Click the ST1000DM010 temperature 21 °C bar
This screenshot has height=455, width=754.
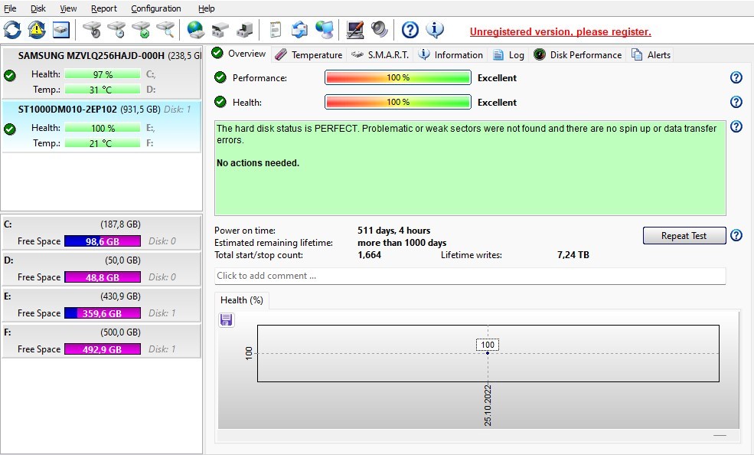[x=103, y=143]
